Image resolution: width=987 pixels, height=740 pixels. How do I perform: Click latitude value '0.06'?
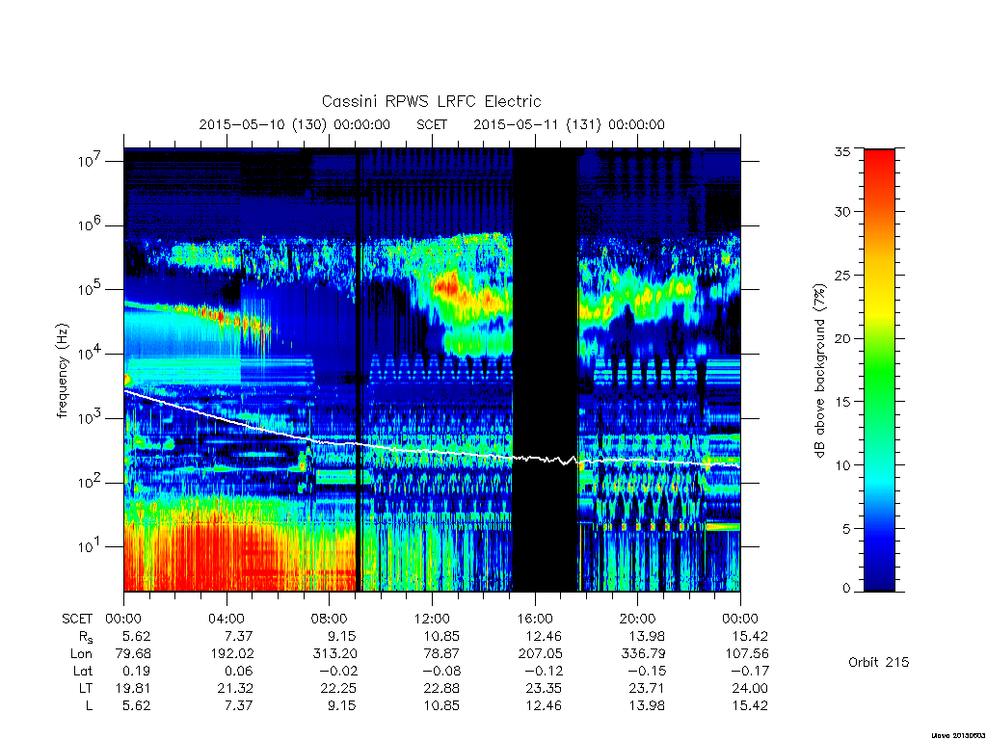[239, 671]
